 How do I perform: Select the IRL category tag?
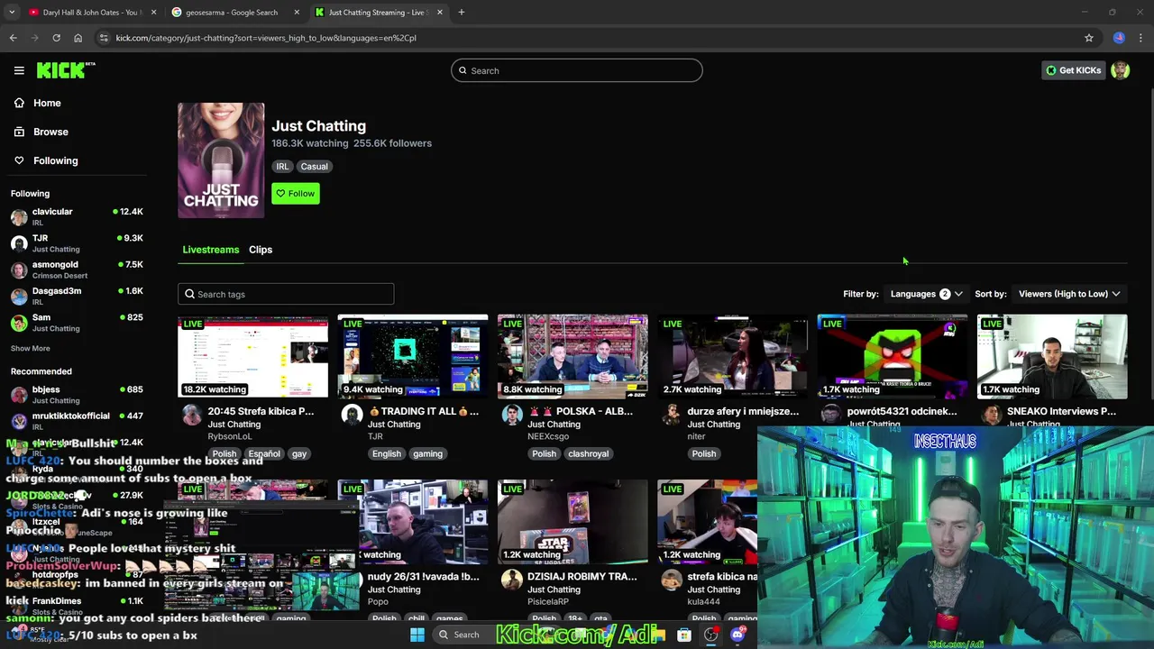click(282, 167)
